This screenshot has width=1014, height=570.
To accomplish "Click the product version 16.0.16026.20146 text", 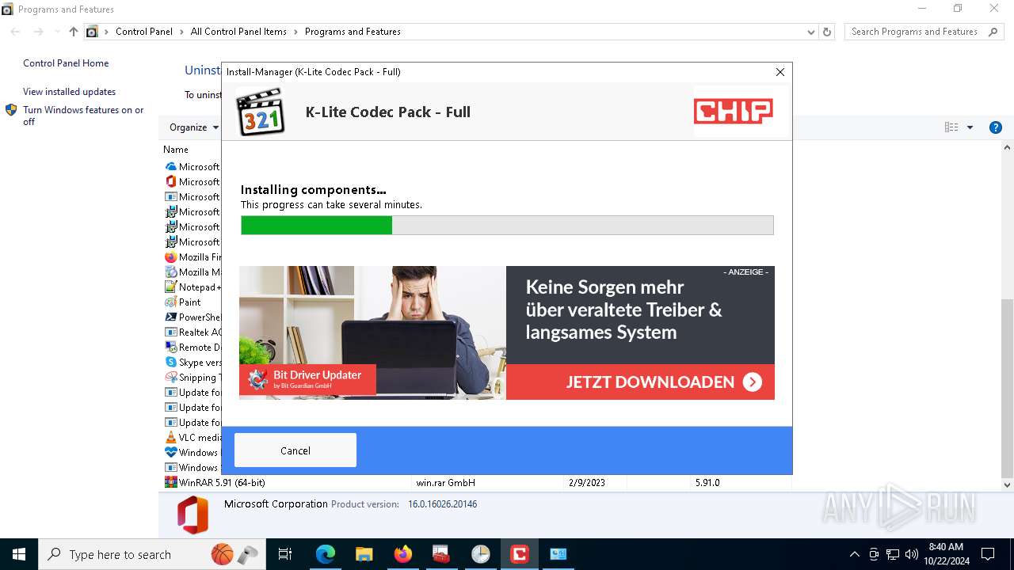I will (x=442, y=504).
